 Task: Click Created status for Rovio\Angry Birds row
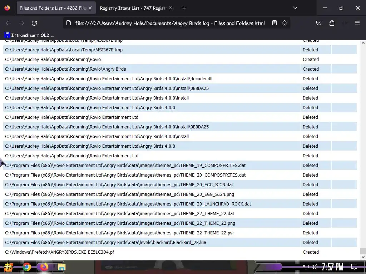(311, 69)
